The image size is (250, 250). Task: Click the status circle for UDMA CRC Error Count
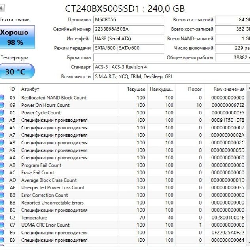click(2, 225)
